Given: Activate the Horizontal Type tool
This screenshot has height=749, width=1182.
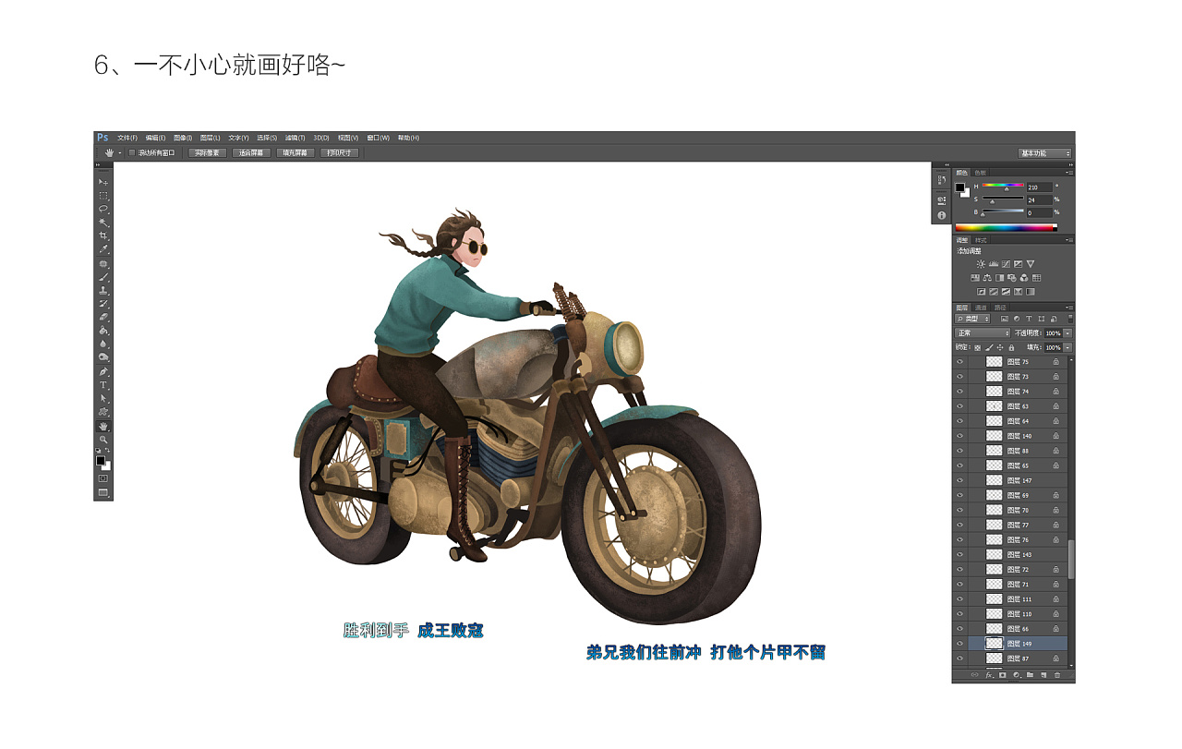Looking at the screenshot, I should coord(103,384).
